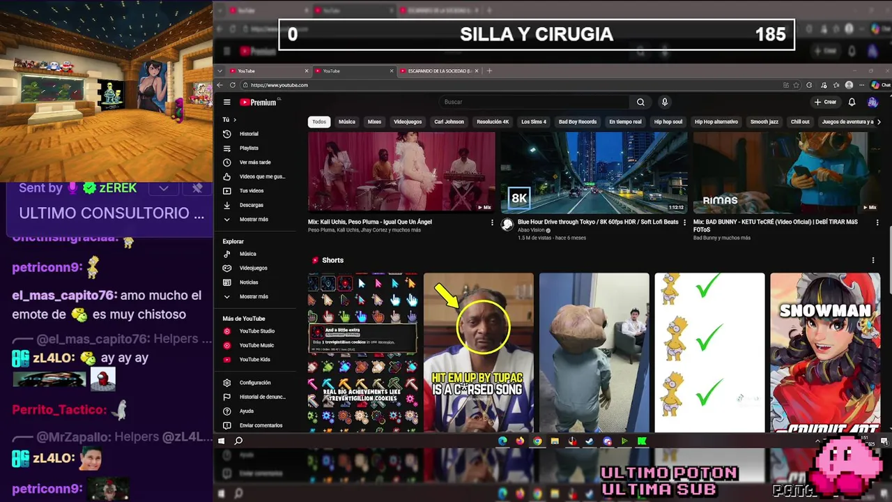The width and height of the screenshot is (892, 502).
Task: Reload the page with refresh icon
Action: [232, 85]
